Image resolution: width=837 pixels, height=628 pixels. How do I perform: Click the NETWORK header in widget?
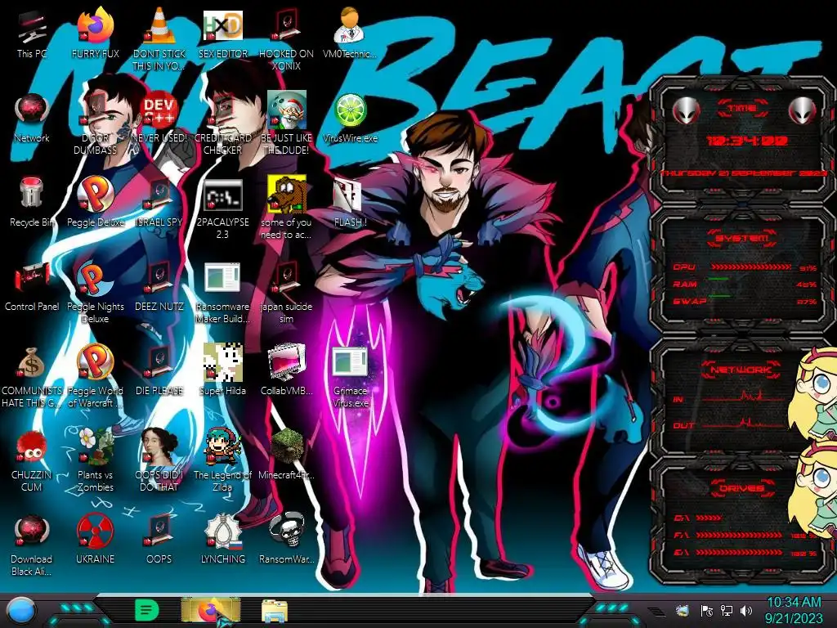click(741, 369)
